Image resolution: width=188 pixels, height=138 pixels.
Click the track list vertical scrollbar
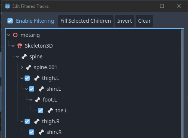(182, 84)
